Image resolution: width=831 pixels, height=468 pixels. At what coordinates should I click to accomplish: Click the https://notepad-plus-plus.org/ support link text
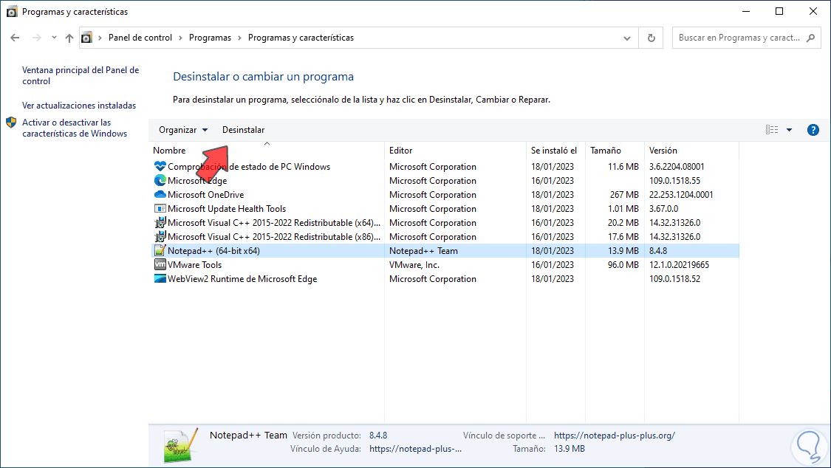click(x=615, y=436)
